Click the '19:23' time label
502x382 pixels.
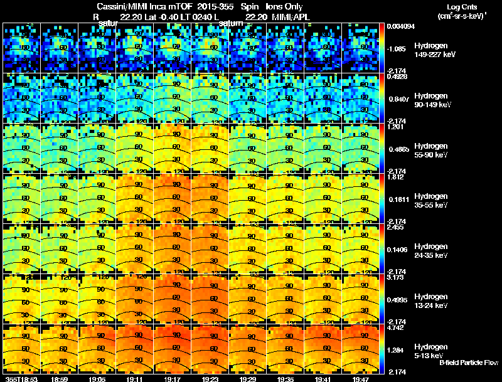click(x=210, y=379)
